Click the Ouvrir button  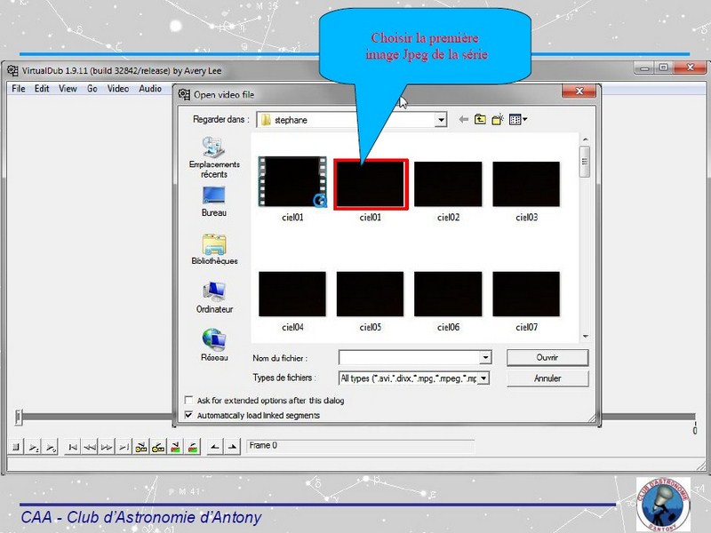click(547, 357)
